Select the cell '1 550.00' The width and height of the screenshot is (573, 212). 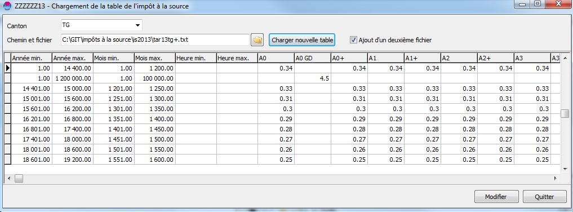(155, 149)
